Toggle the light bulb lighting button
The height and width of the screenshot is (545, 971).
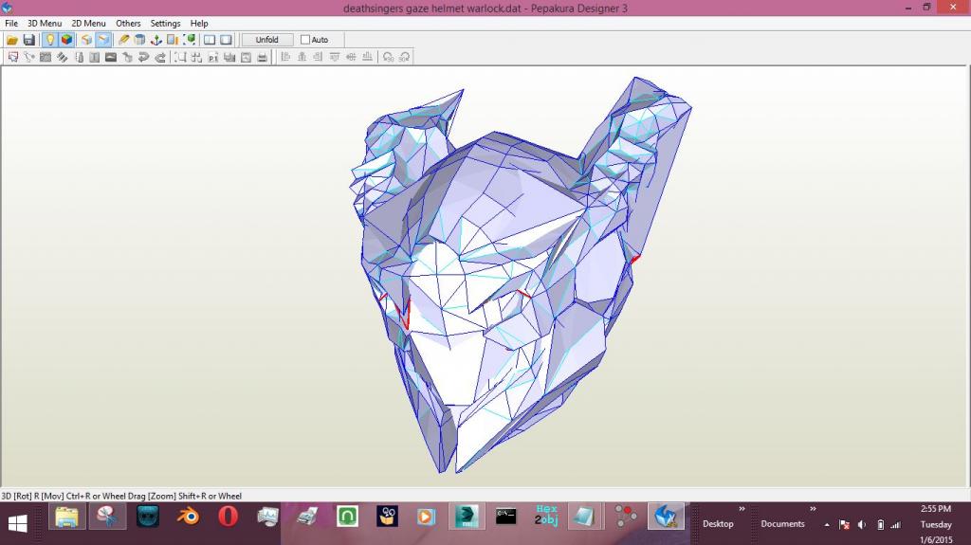50,40
